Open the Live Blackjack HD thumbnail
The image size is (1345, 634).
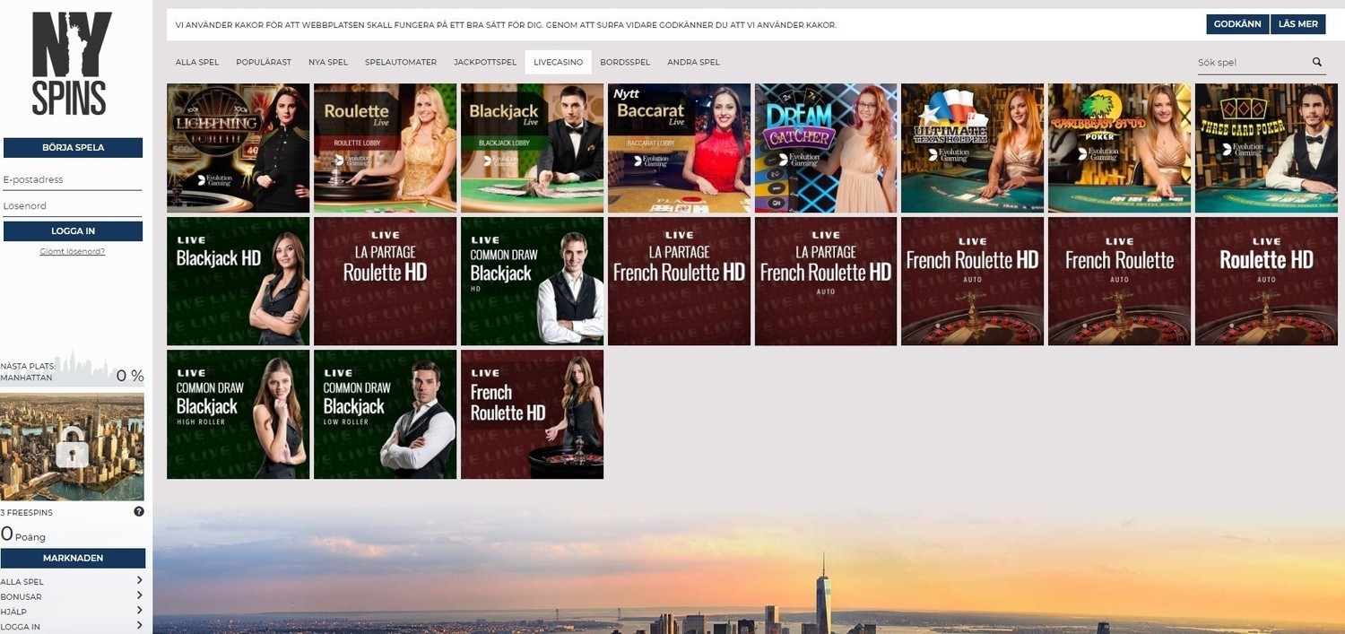point(239,282)
